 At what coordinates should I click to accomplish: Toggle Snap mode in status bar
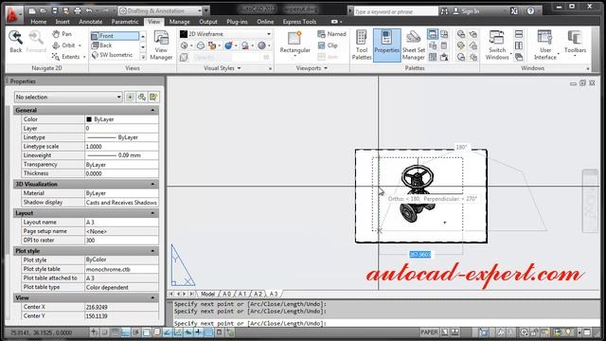[104, 332]
